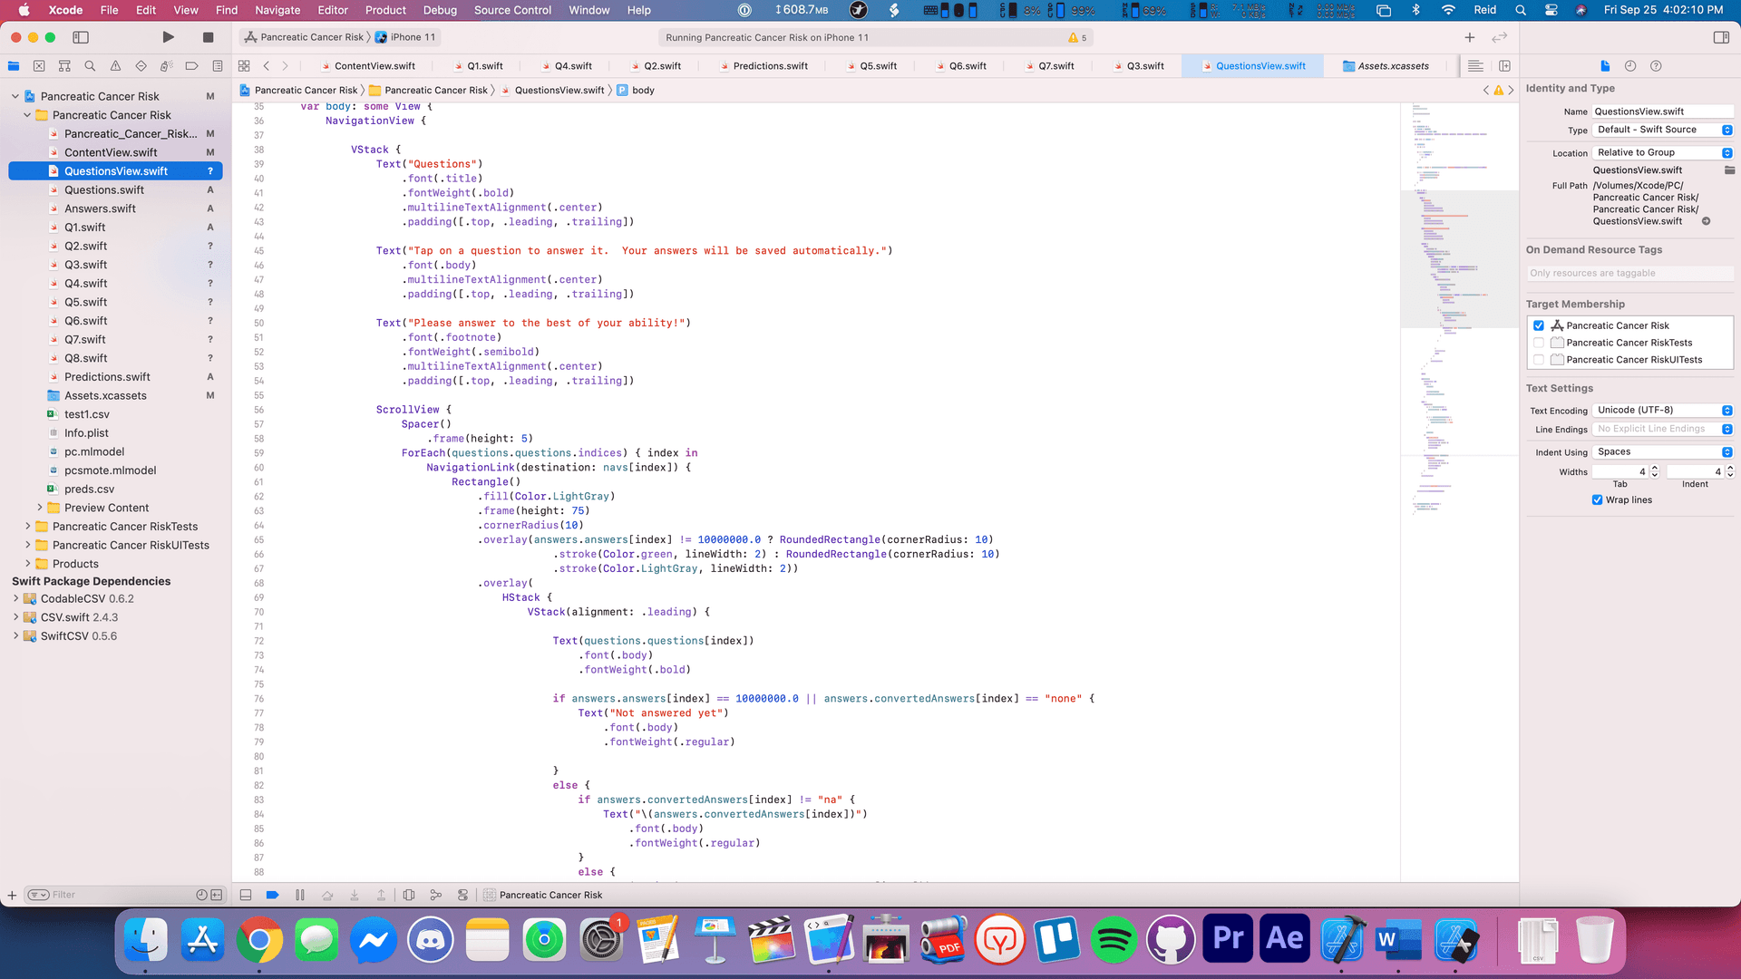Toggle the left navigator sidebar icon
This screenshot has height=979, width=1741.
pos(81,37)
